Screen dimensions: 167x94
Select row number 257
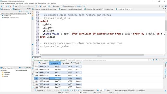pyautogui.click(x=36, y=67)
